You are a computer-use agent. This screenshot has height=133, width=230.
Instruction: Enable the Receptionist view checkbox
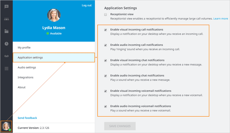[106, 15]
